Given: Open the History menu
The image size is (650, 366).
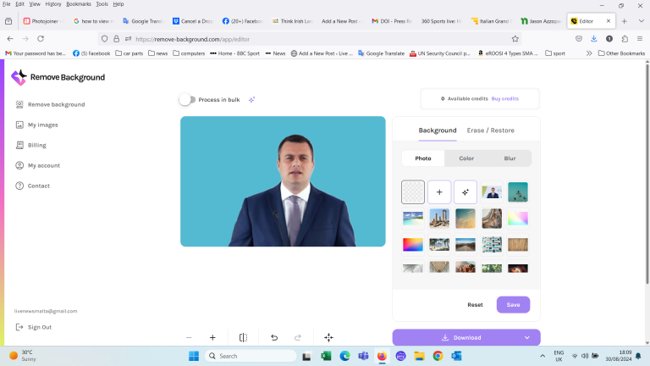Looking at the screenshot, I should click(x=53, y=4).
